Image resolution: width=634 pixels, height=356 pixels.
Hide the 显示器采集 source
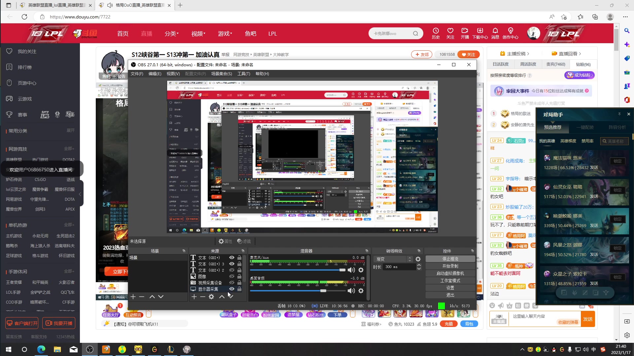click(232, 289)
